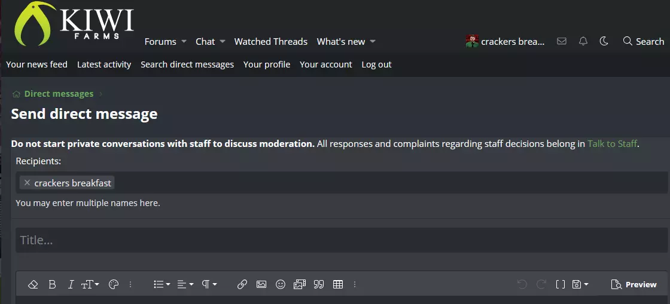
Task: Open the alerts bell icon
Action: 583,41
